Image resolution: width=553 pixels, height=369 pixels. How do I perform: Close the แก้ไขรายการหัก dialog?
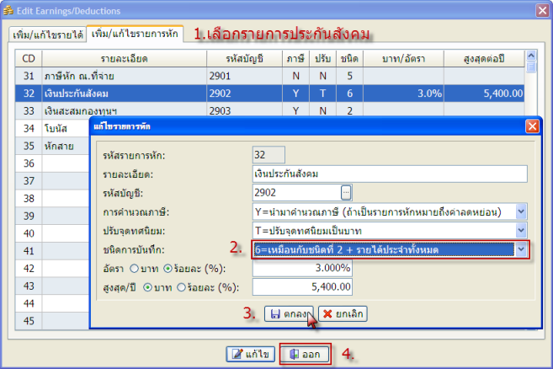pos(531,126)
